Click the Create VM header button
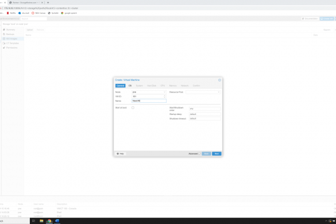336x224 pixels. pyautogui.click(x=327, y=18)
